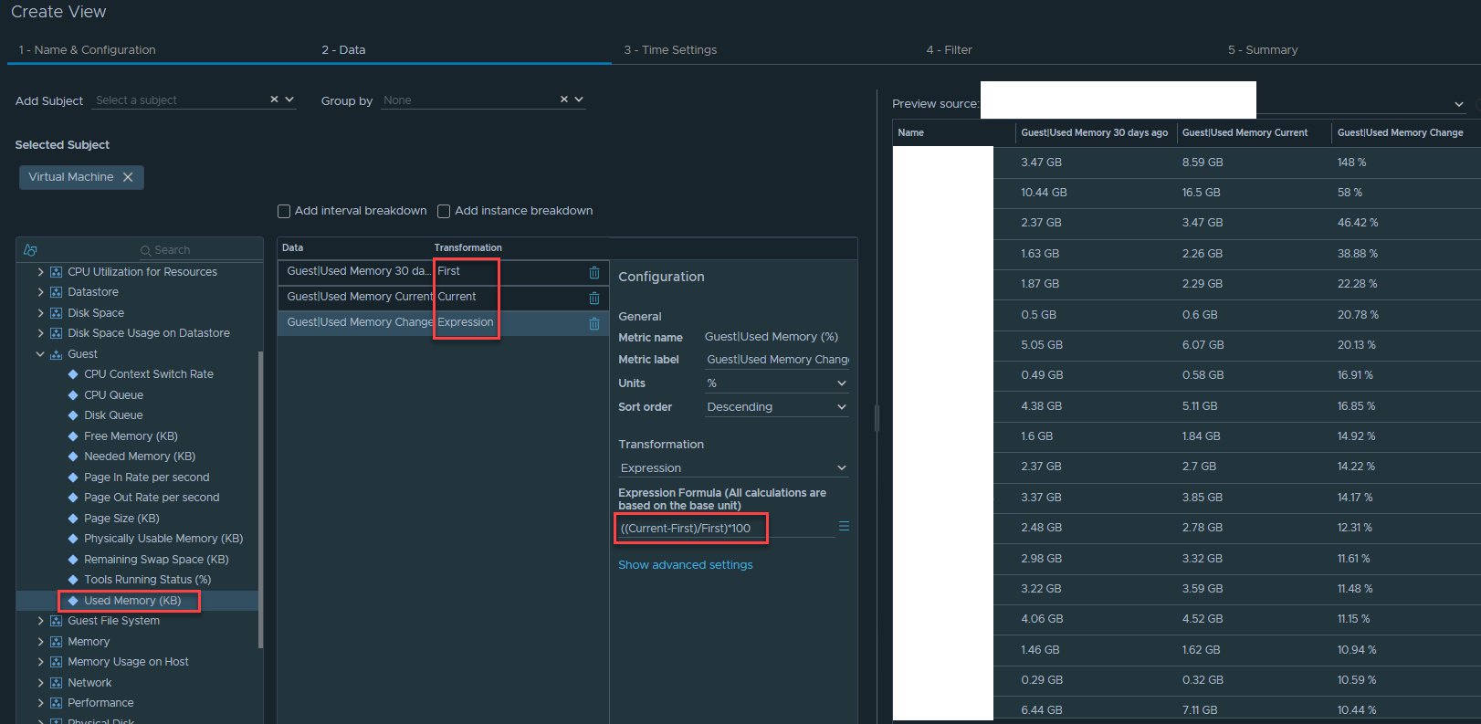The height and width of the screenshot is (724, 1481).
Task: Go to step 2 Data tab
Action: pos(343,50)
